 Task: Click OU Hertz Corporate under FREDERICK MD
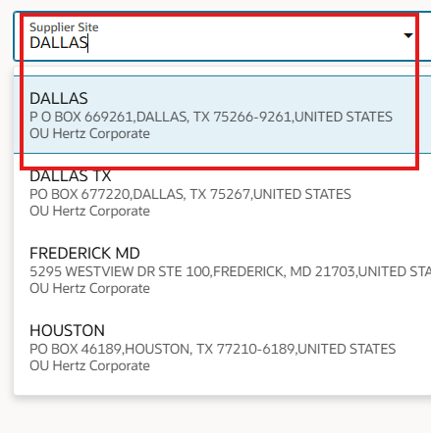pos(89,288)
